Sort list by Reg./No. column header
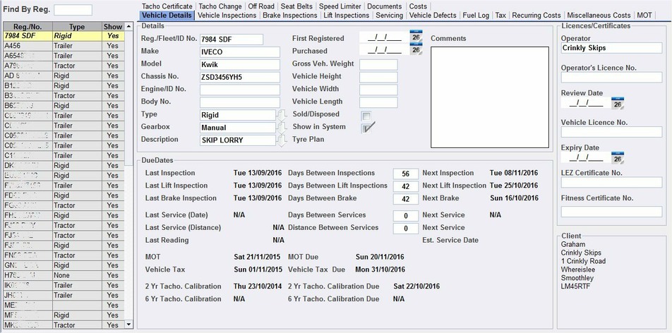Viewport: 672px width, 333px height. coord(28,27)
